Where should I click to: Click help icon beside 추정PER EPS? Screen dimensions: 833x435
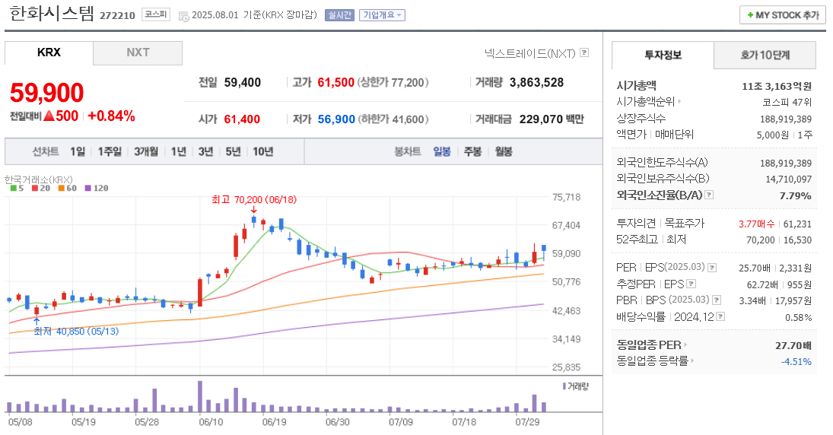[692, 284]
